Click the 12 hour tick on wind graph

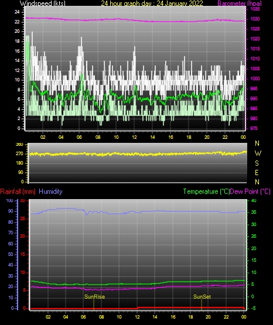point(134,137)
